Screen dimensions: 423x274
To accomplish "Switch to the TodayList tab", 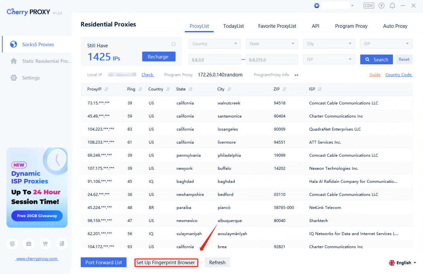I will pyautogui.click(x=233, y=26).
